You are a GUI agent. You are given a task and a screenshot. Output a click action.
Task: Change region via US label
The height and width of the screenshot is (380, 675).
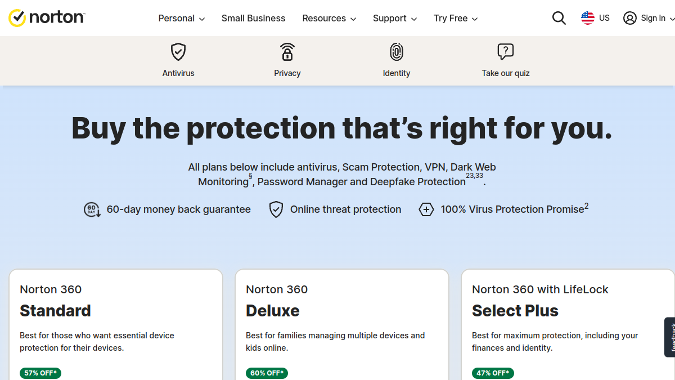604,18
